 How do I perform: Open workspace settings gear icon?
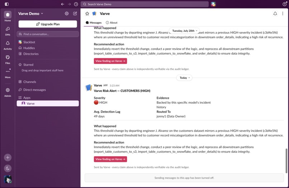67,14
